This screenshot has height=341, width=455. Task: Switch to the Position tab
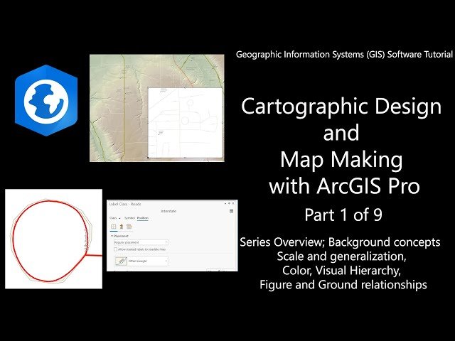[143, 218]
